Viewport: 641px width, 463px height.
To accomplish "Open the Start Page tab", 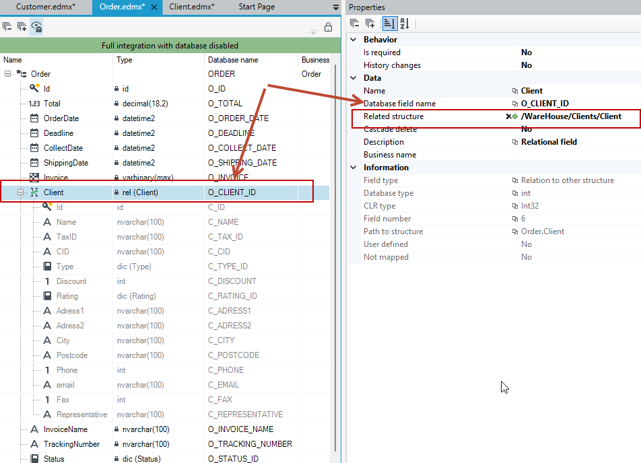I will point(257,7).
